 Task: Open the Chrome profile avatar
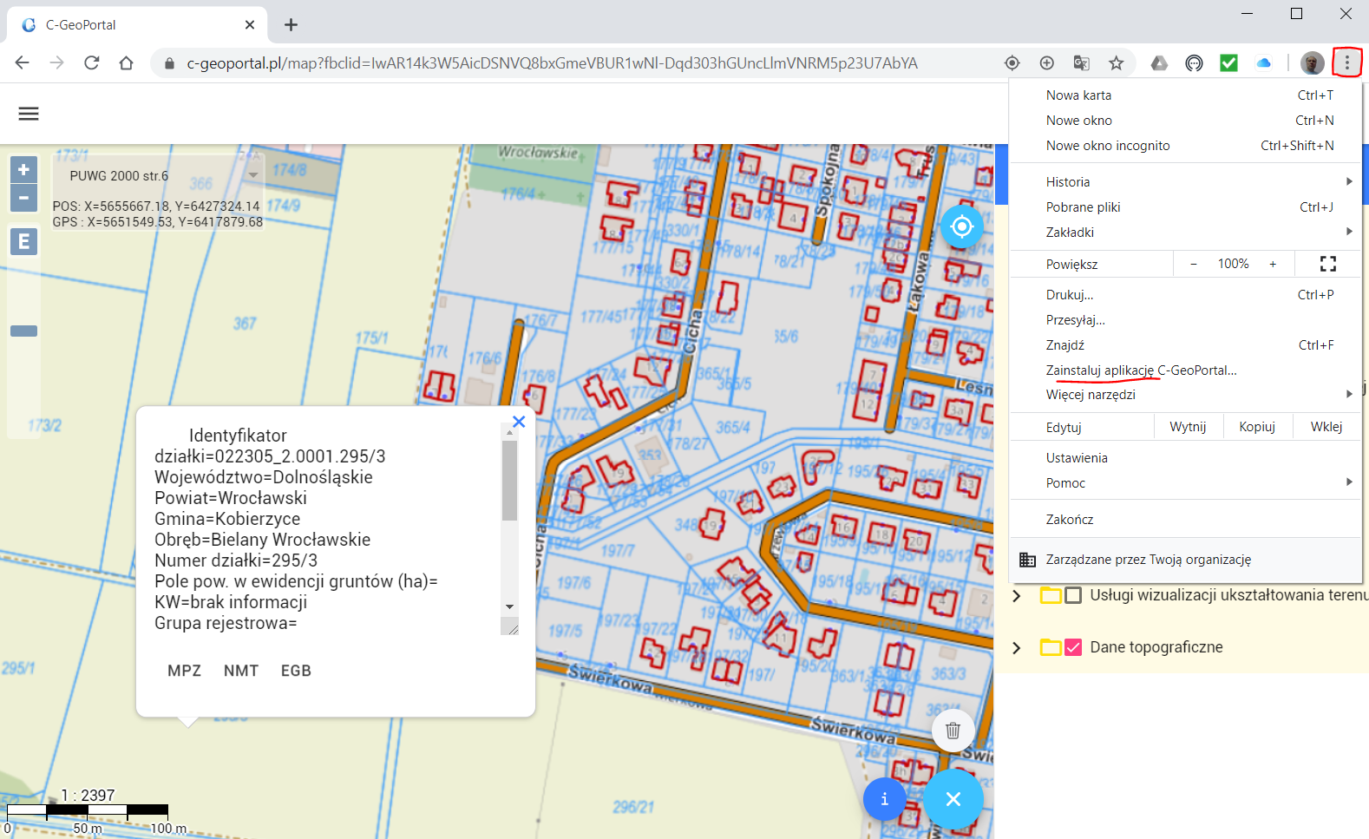pos(1313,62)
